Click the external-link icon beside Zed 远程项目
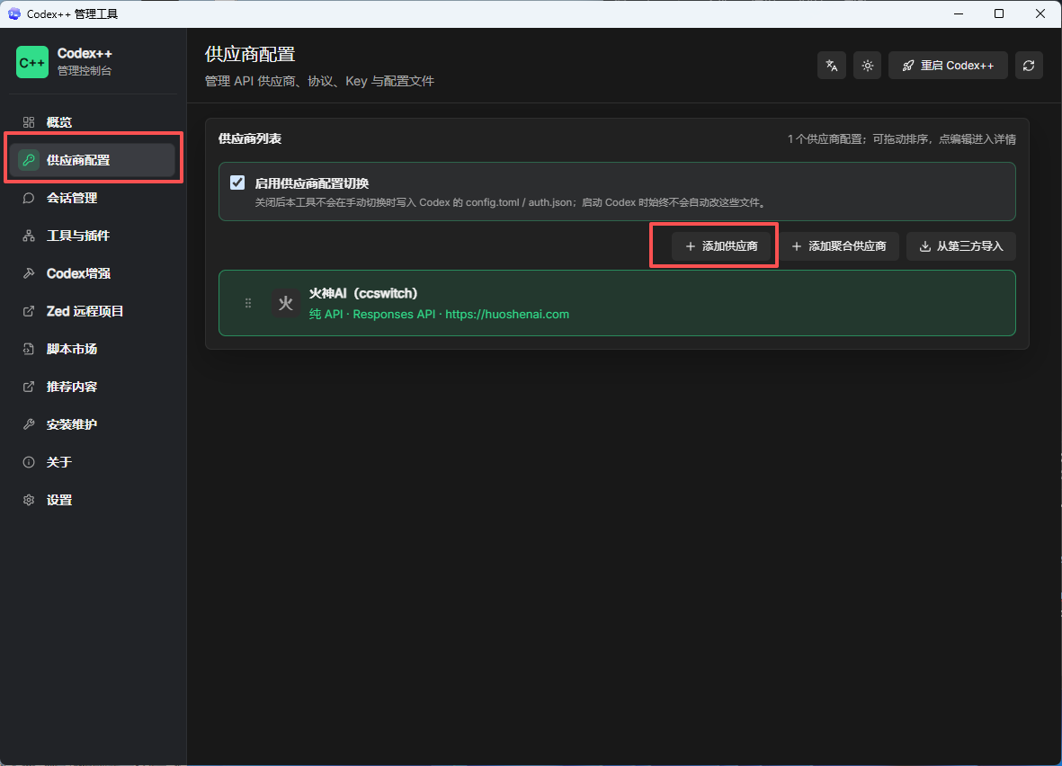Image resolution: width=1062 pixels, height=766 pixels. point(29,311)
